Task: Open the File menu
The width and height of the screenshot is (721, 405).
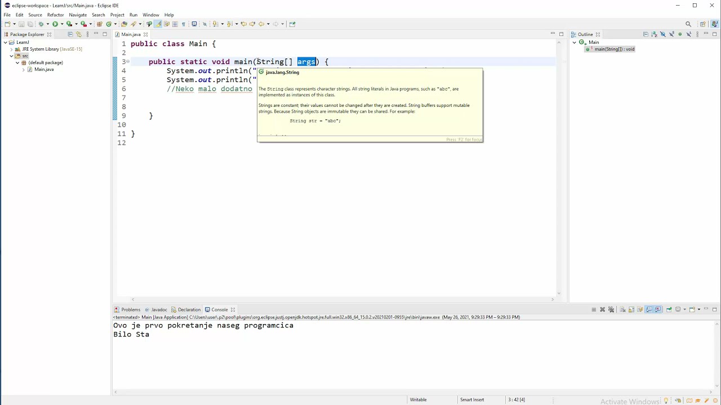Action: pyautogui.click(x=7, y=15)
